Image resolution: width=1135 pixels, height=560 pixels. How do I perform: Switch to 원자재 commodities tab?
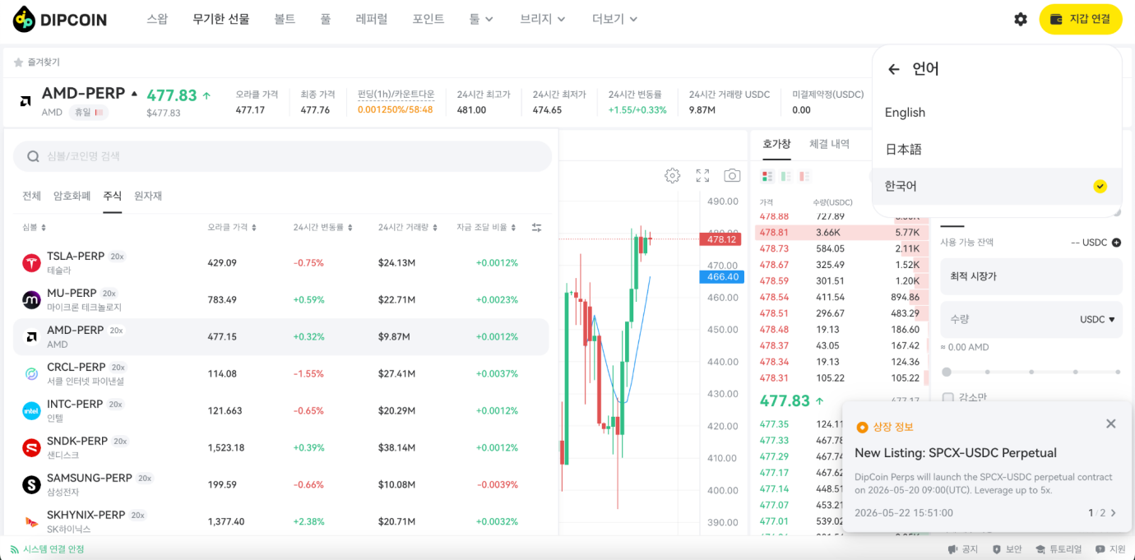148,196
